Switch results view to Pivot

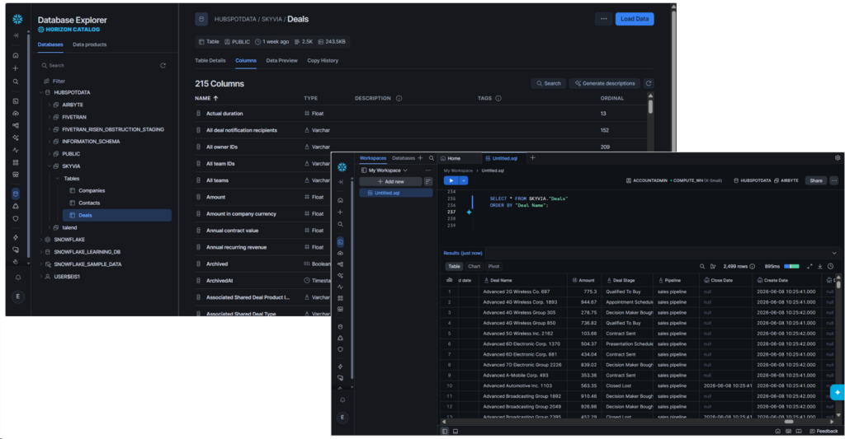(x=493, y=266)
